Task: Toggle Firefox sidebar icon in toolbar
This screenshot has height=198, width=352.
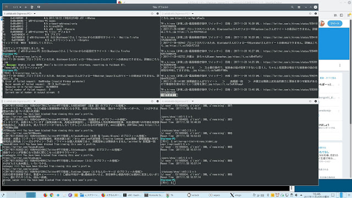Action: pos(342,15)
